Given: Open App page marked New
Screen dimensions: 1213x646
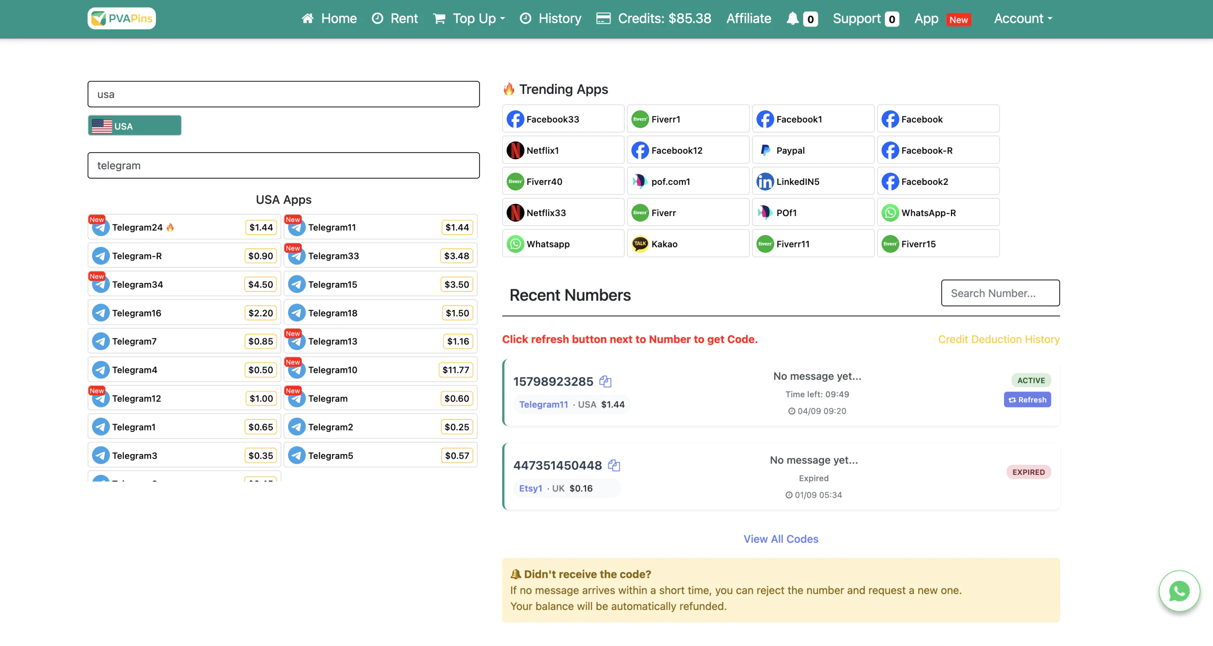Looking at the screenshot, I should coord(942,18).
